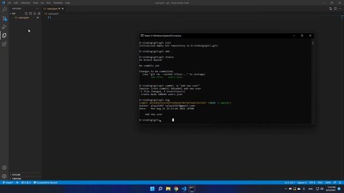
Task: Click OneDrive cloud tray icon
Action: (299, 189)
